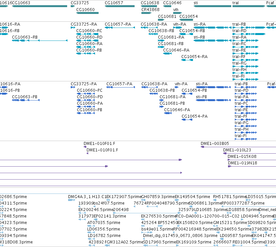Select the LD16782.5prime EST label
276x247 pixels.
click(x=104, y=236)
